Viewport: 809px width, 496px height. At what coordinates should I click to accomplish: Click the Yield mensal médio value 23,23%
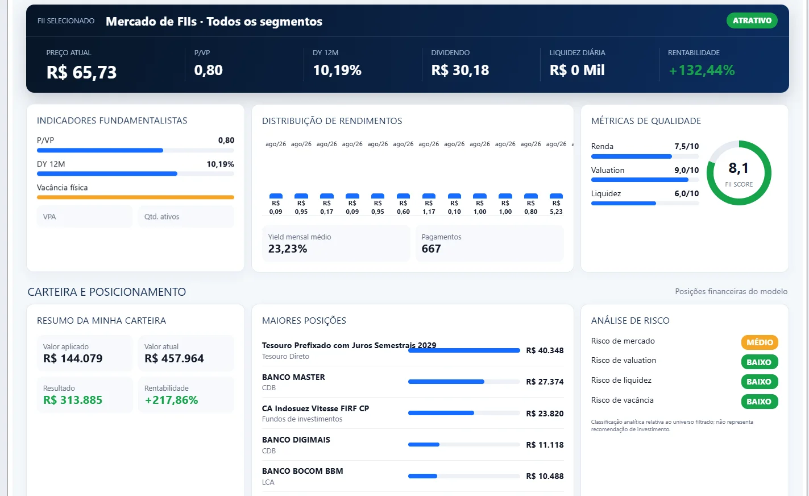click(288, 249)
